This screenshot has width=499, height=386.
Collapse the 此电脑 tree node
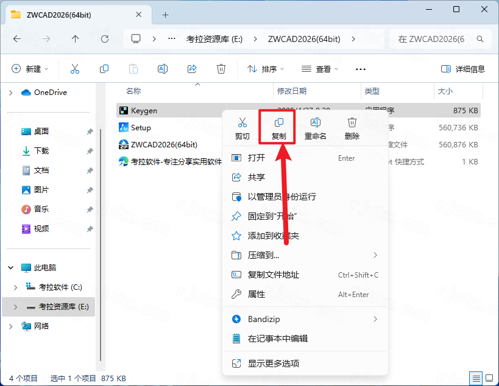11,267
